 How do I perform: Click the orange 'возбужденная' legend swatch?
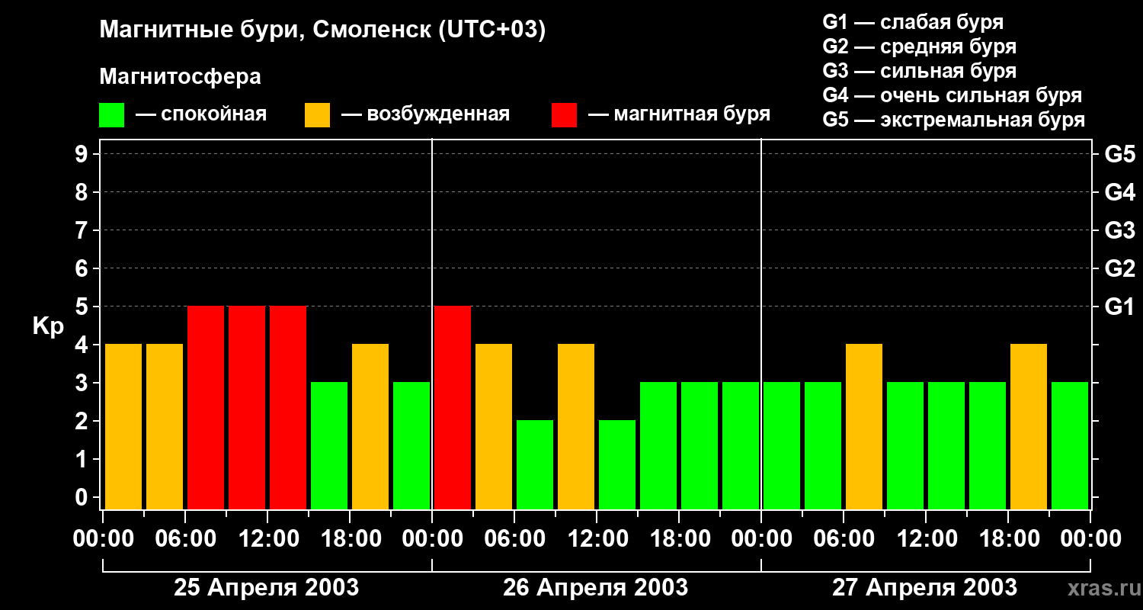pyautogui.click(x=317, y=115)
